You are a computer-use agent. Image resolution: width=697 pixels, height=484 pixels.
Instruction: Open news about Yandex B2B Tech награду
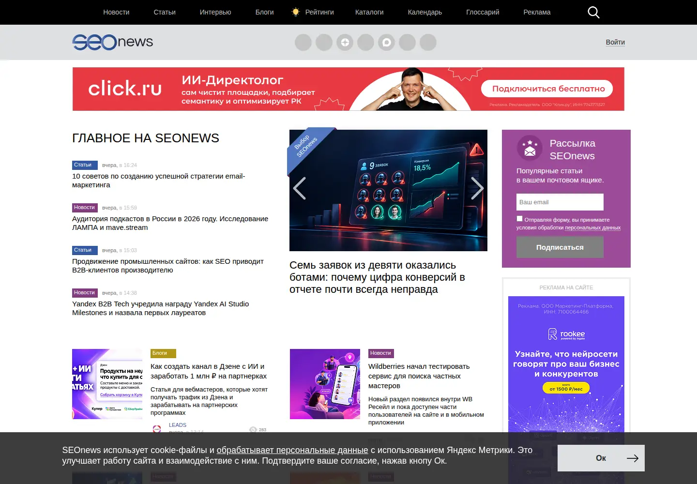[x=161, y=308]
